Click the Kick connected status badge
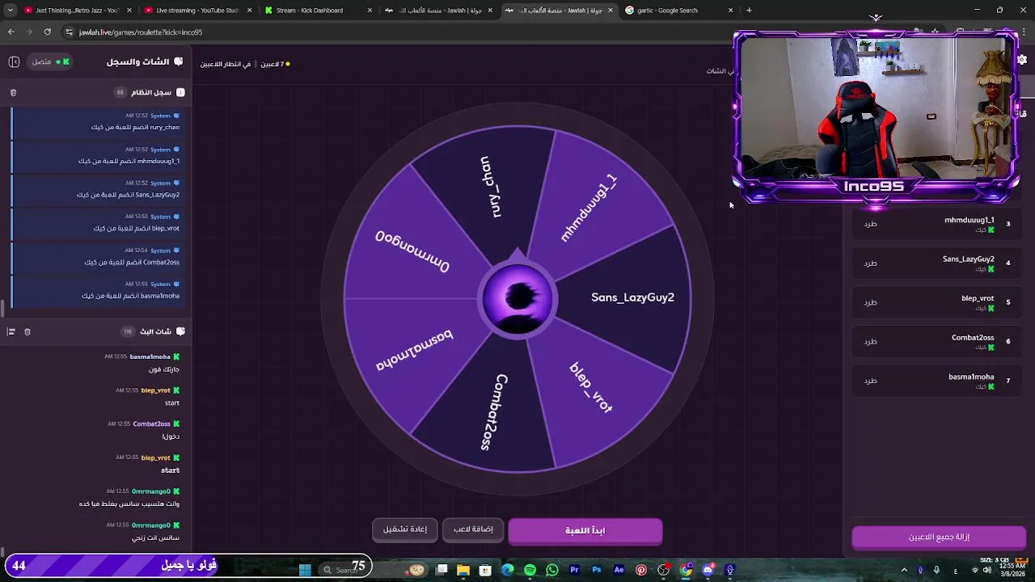 coord(51,61)
